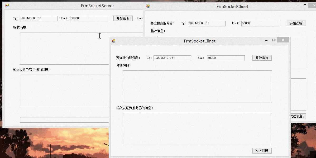Minimize the back FrmSocketClinet window
This screenshot has width=316, height=158.
coord(298,6)
